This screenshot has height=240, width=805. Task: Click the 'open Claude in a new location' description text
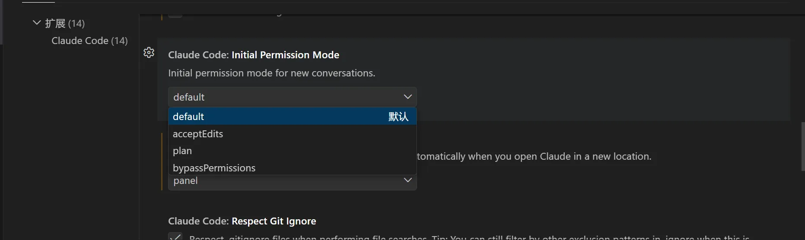pos(534,156)
